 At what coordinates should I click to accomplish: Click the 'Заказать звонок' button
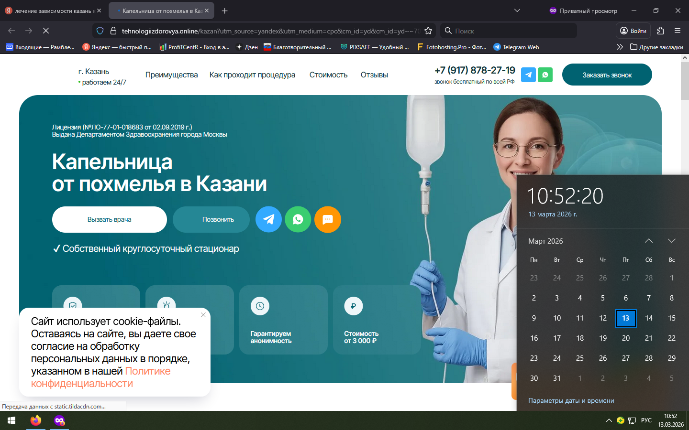(x=607, y=75)
